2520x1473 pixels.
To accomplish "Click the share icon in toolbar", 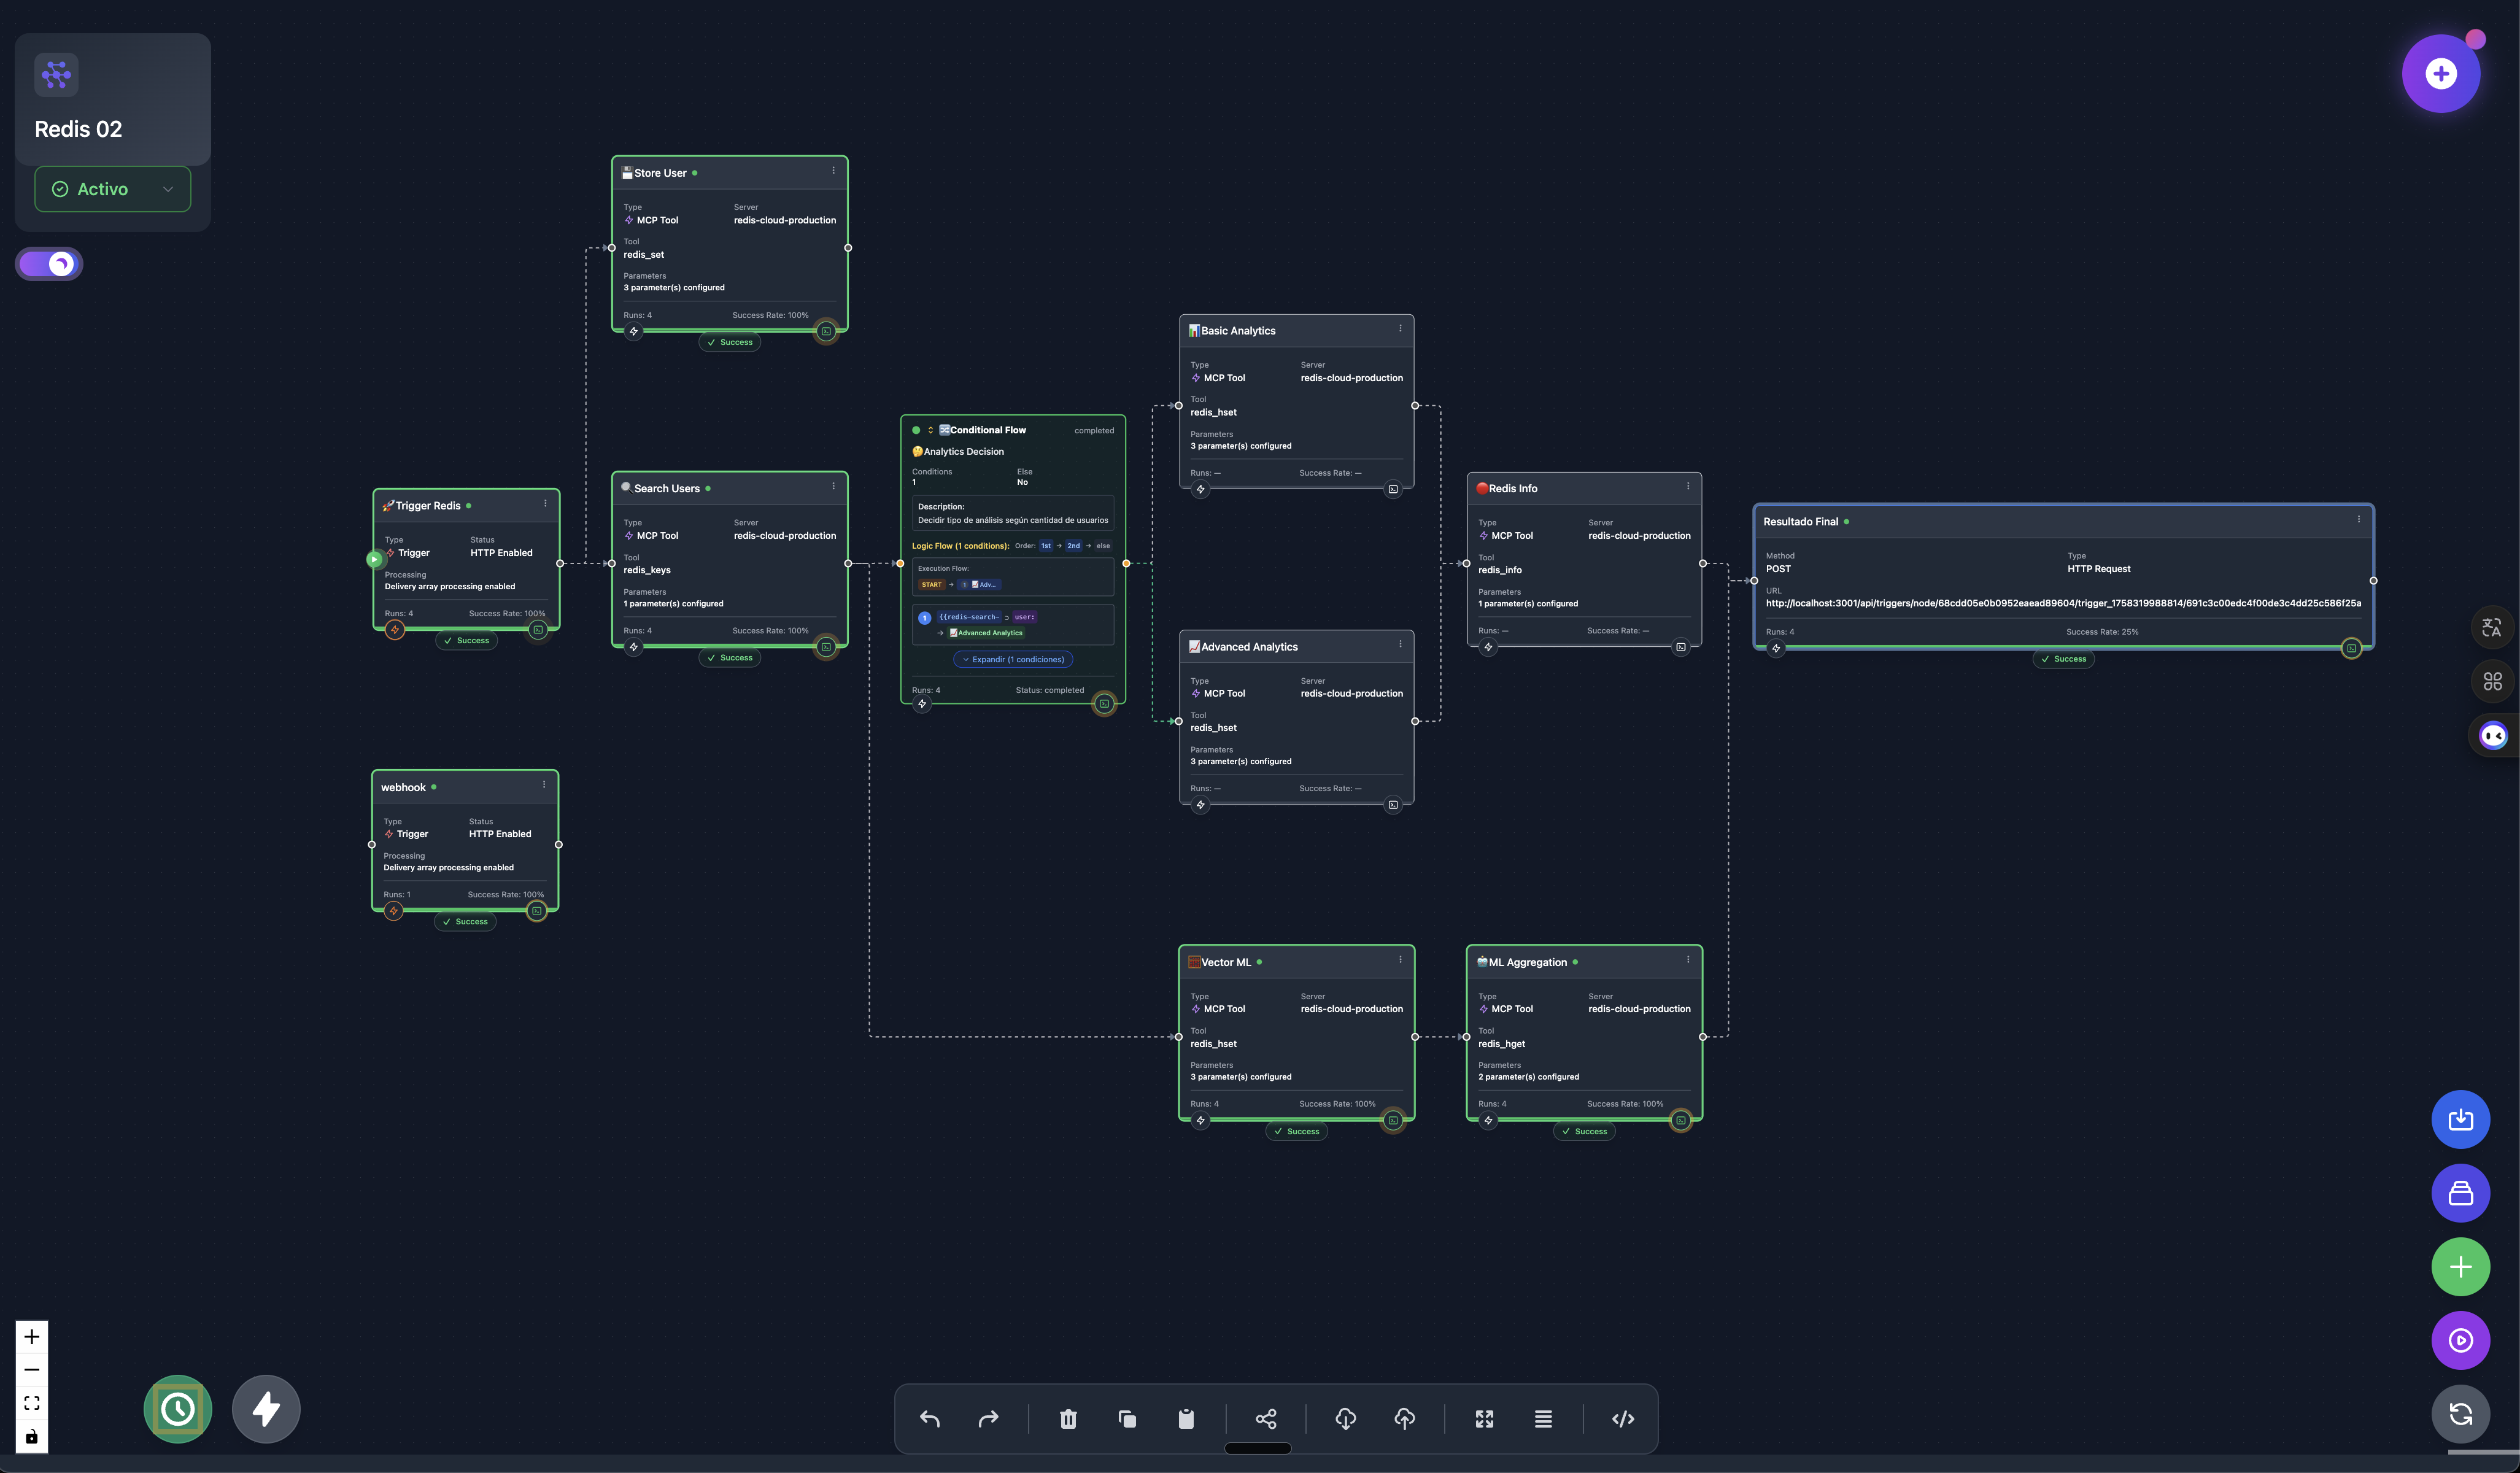I will click(1265, 1418).
